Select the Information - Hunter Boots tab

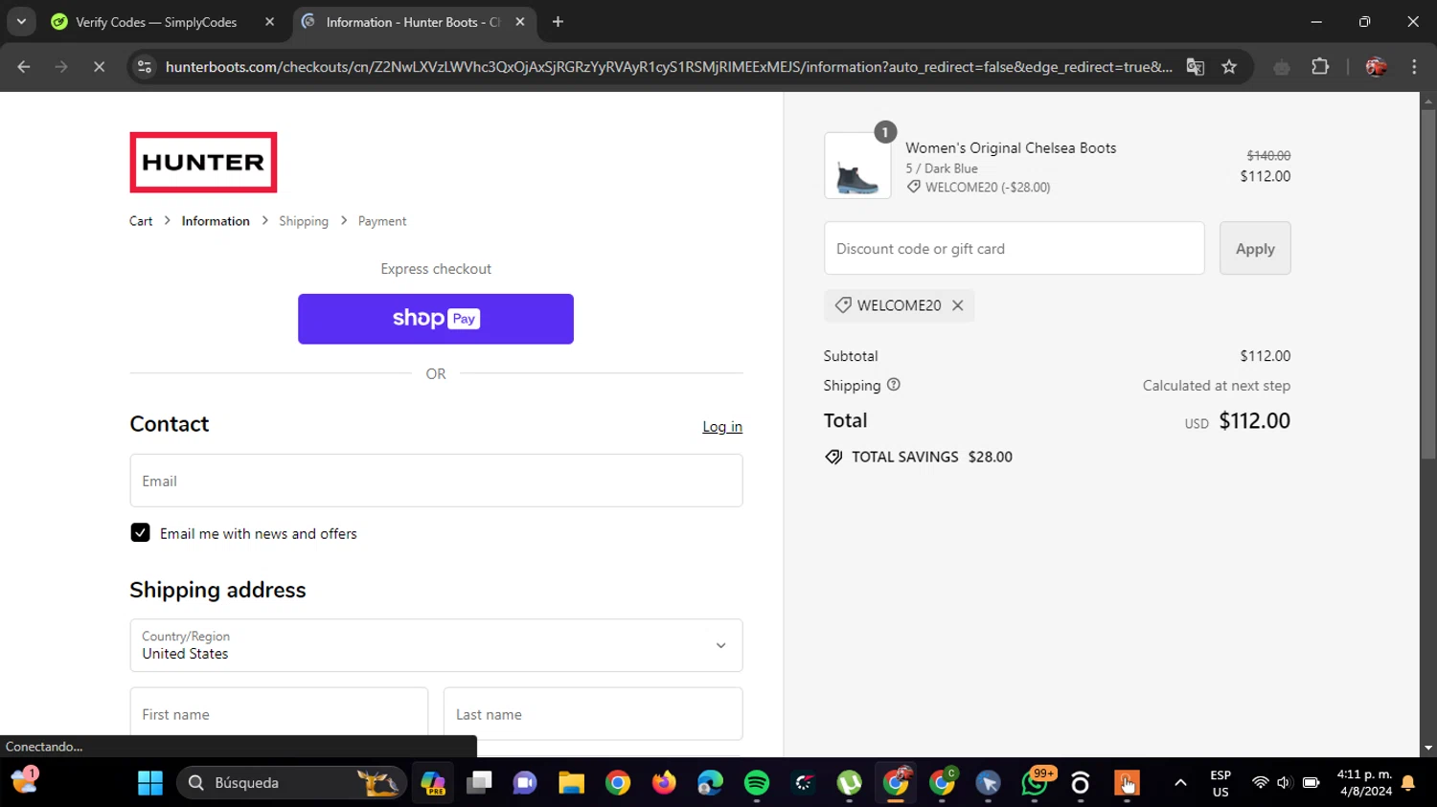414,22
